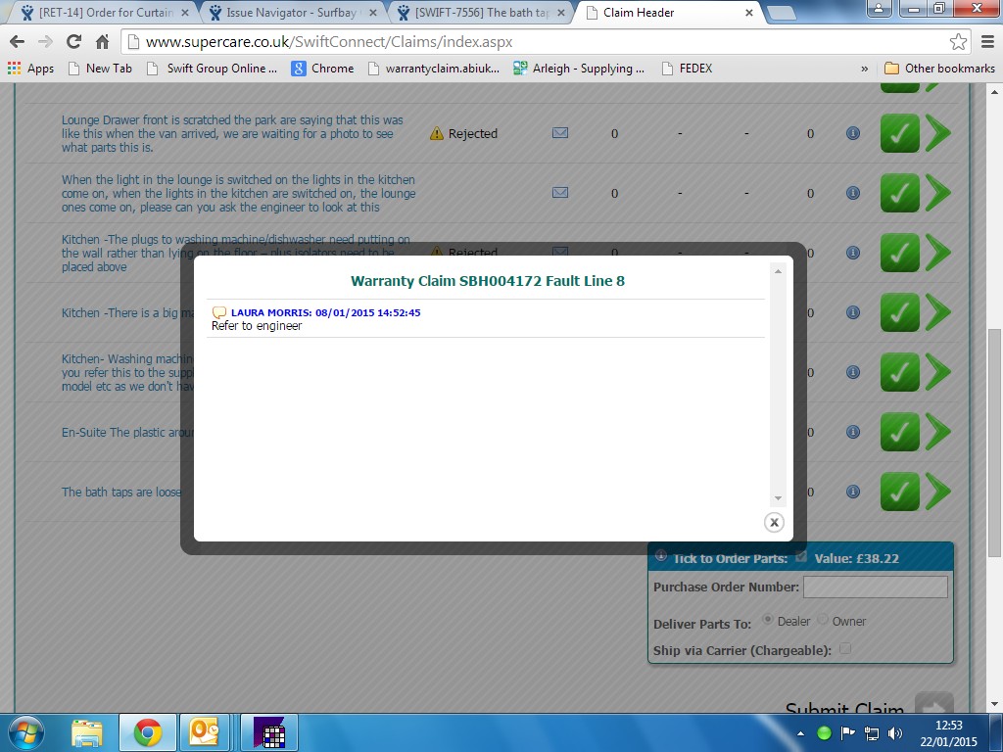
Task: Toggle the Tick to Order Parts checkbox
Action: [801, 557]
